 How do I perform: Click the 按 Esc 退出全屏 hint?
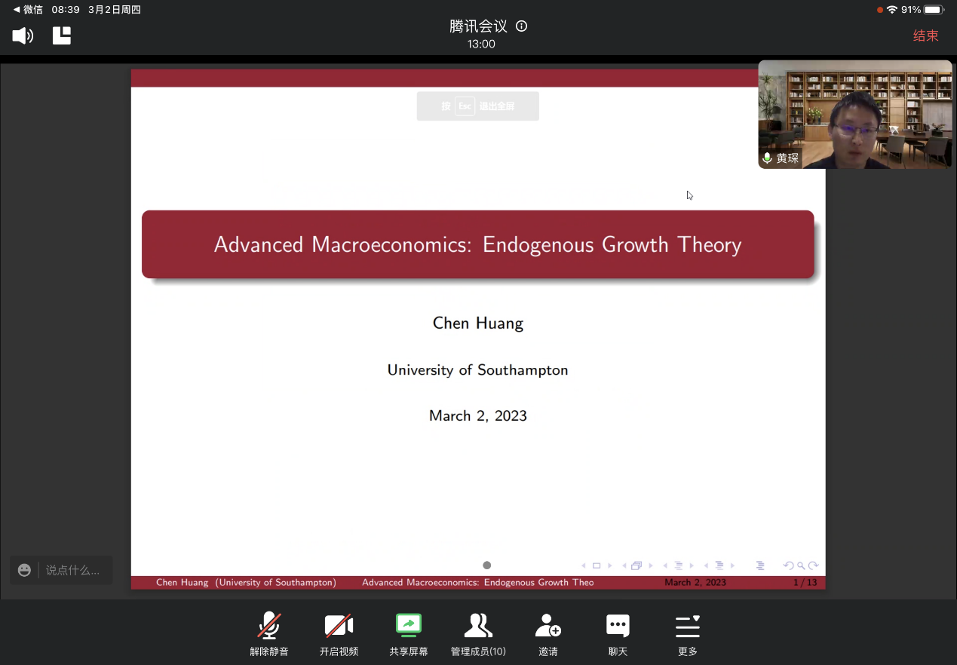point(477,106)
